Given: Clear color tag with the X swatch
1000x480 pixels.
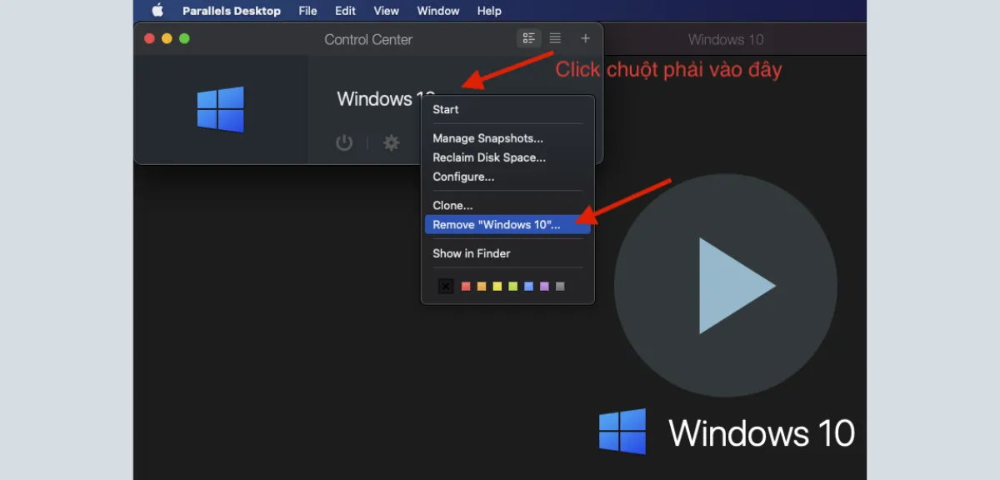Looking at the screenshot, I should (446, 286).
